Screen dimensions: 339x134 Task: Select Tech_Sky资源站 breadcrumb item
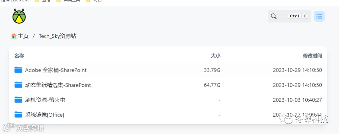(x=57, y=36)
